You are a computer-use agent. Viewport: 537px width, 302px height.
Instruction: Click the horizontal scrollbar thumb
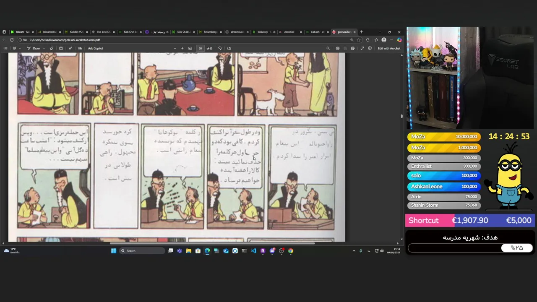pyautogui.click(x=212, y=243)
